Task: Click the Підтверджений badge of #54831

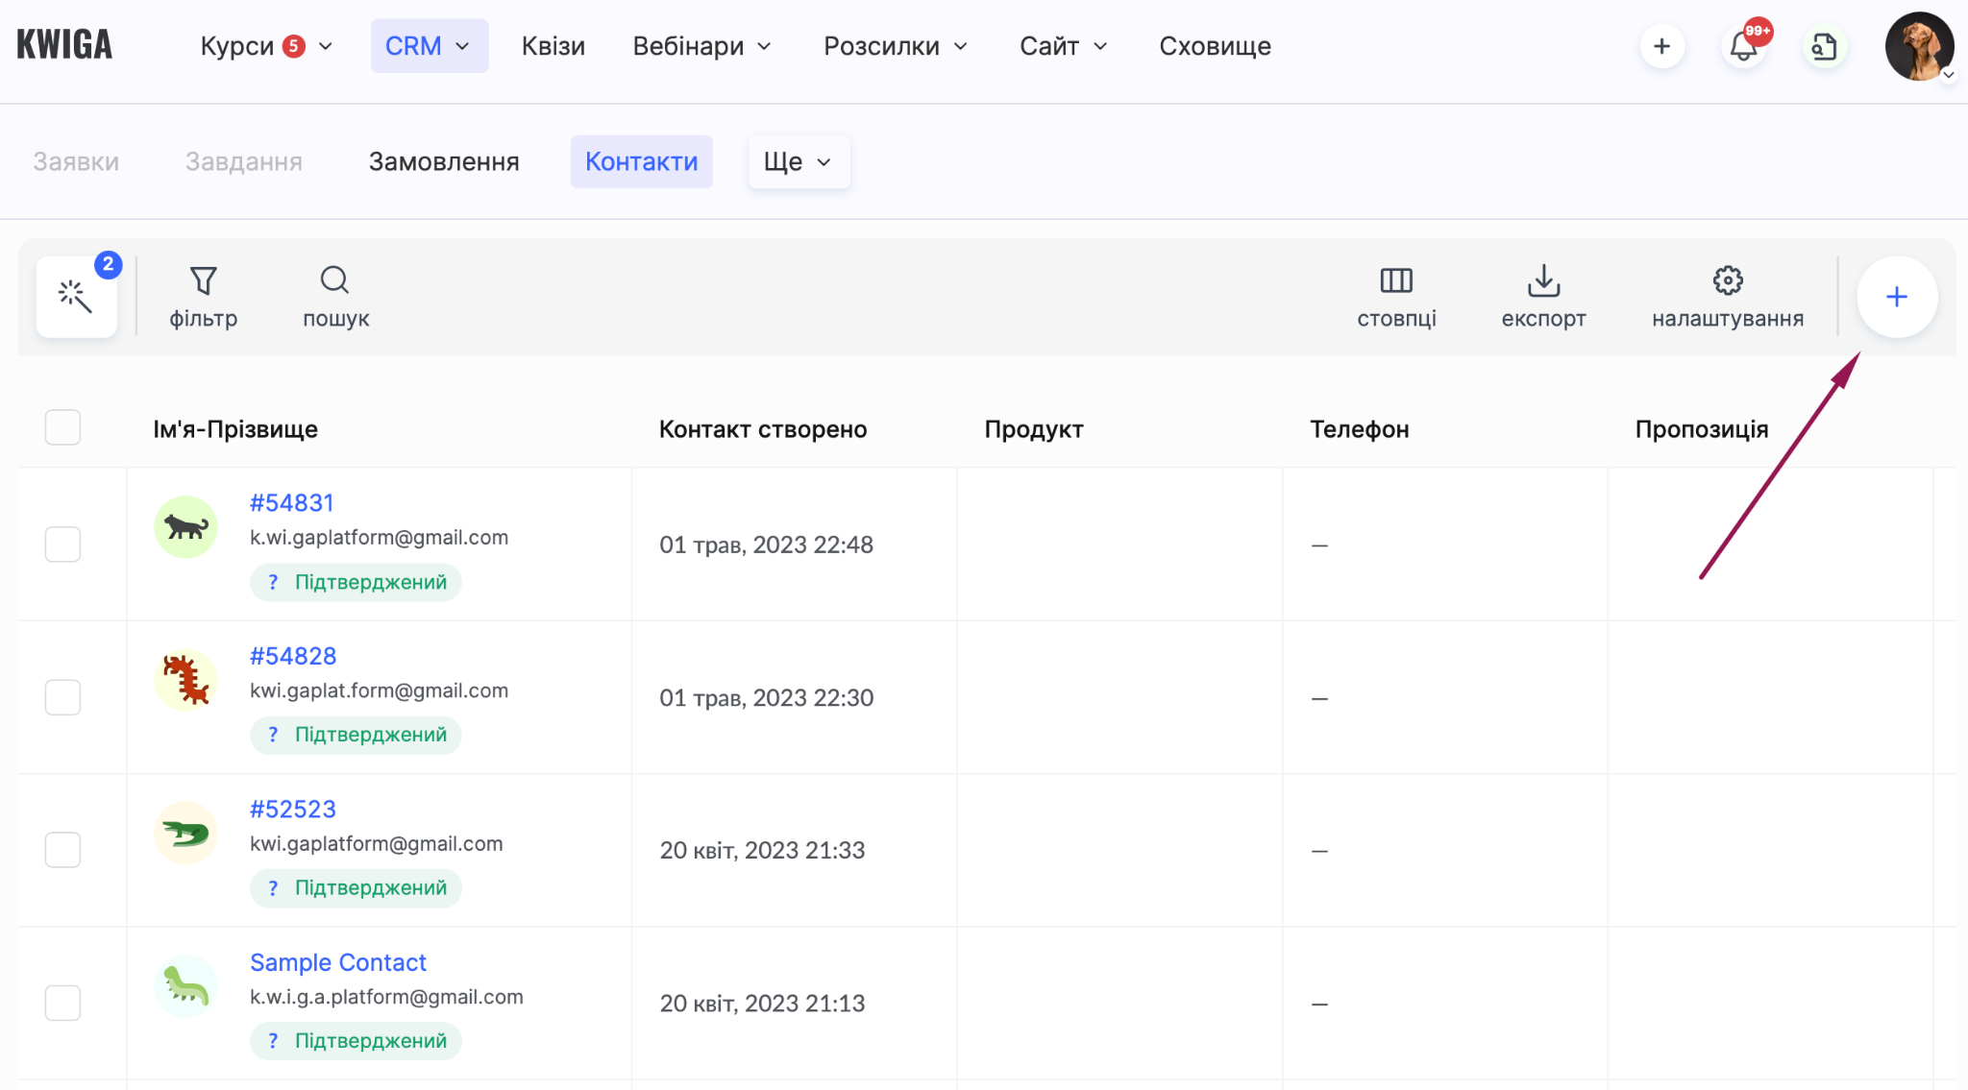Action: click(x=356, y=582)
